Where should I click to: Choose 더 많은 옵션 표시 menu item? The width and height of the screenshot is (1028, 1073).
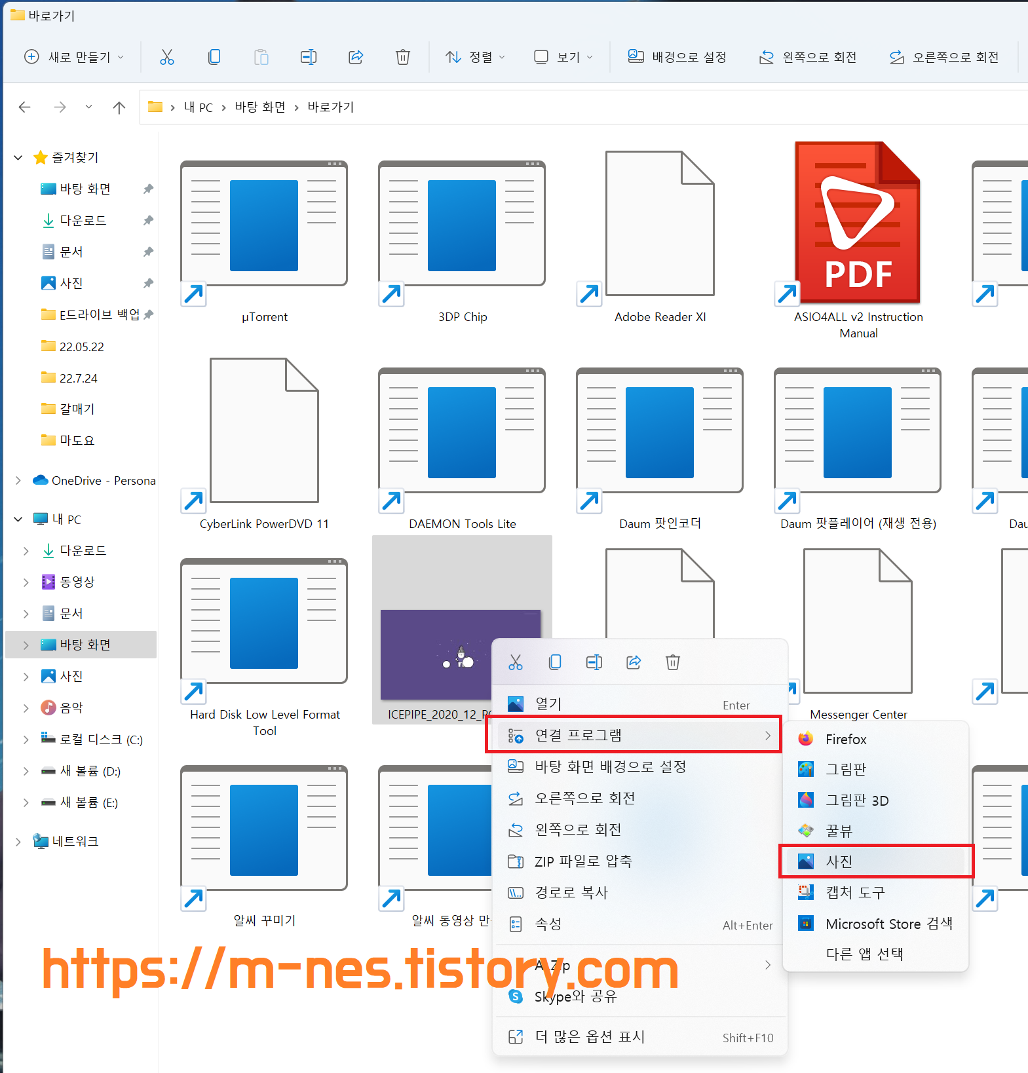[639, 1037]
